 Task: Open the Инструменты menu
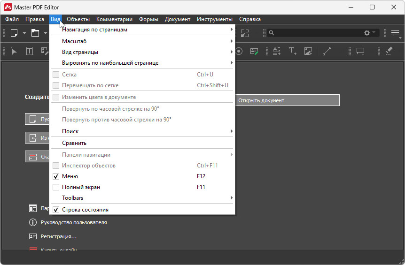pos(214,19)
